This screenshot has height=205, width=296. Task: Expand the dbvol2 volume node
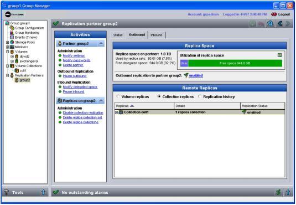pos(12,57)
